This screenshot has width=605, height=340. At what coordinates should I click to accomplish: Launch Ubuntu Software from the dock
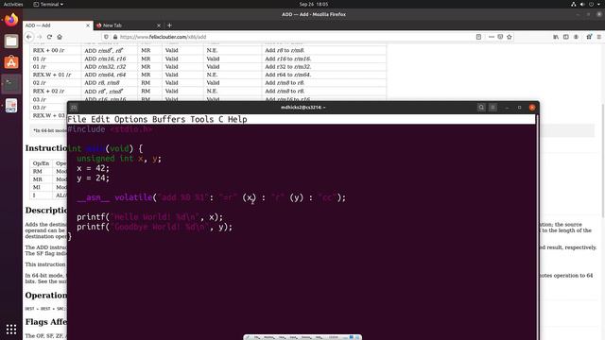(11, 62)
